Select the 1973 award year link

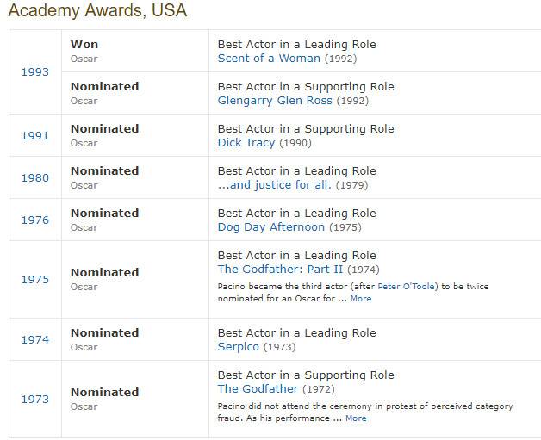coord(34,399)
